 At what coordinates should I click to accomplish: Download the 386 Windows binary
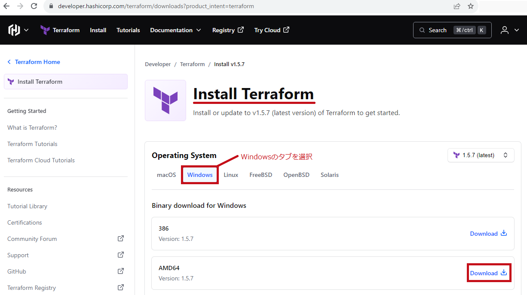click(489, 234)
